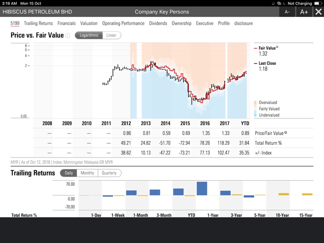The width and height of the screenshot is (324, 243).
Task: Tap the magnifier icon next to Fair Value
Action: (x=277, y=47)
